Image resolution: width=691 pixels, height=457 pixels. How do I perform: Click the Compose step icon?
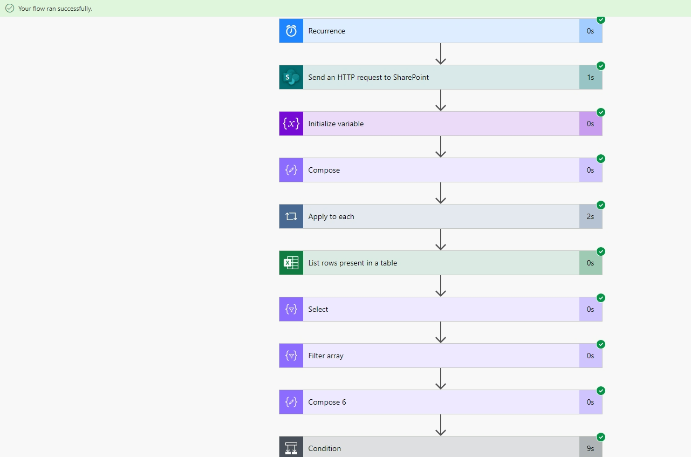point(291,170)
